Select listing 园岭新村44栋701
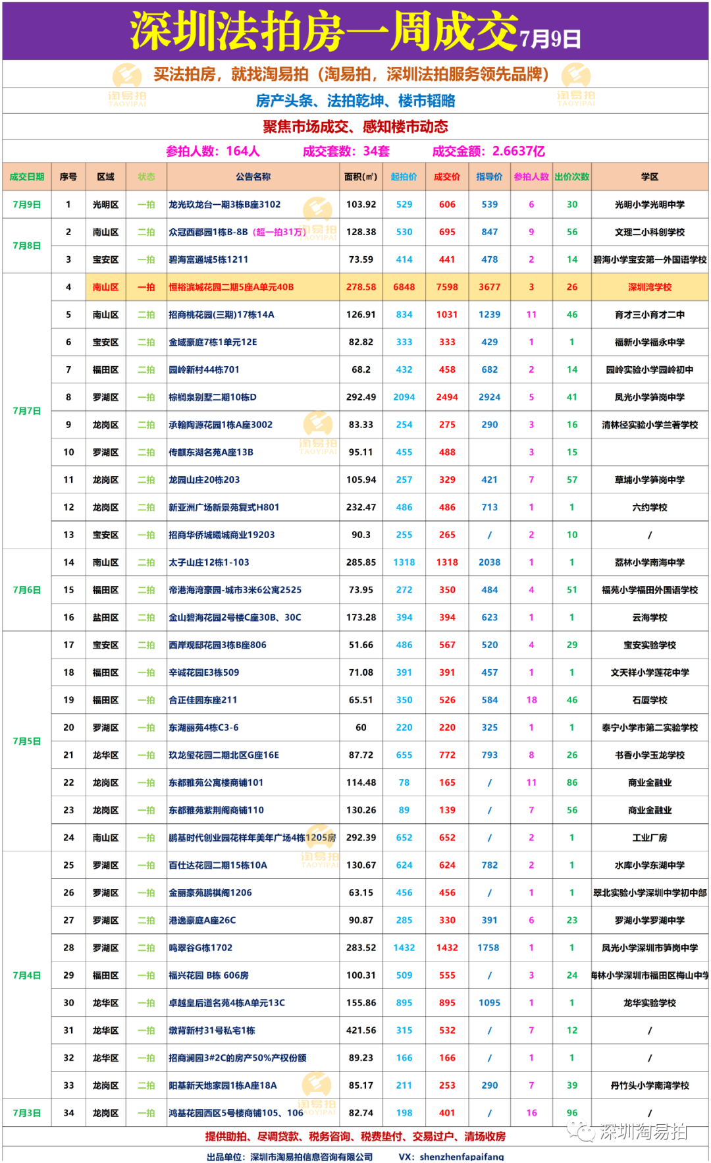Screen dimensions: 711x1163 click(x=204, y=370)
